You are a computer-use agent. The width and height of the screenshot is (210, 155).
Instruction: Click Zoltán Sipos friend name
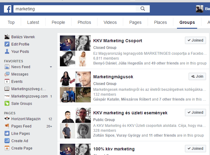coord(104,135)
